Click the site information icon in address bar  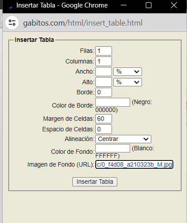tap(12, 22)
